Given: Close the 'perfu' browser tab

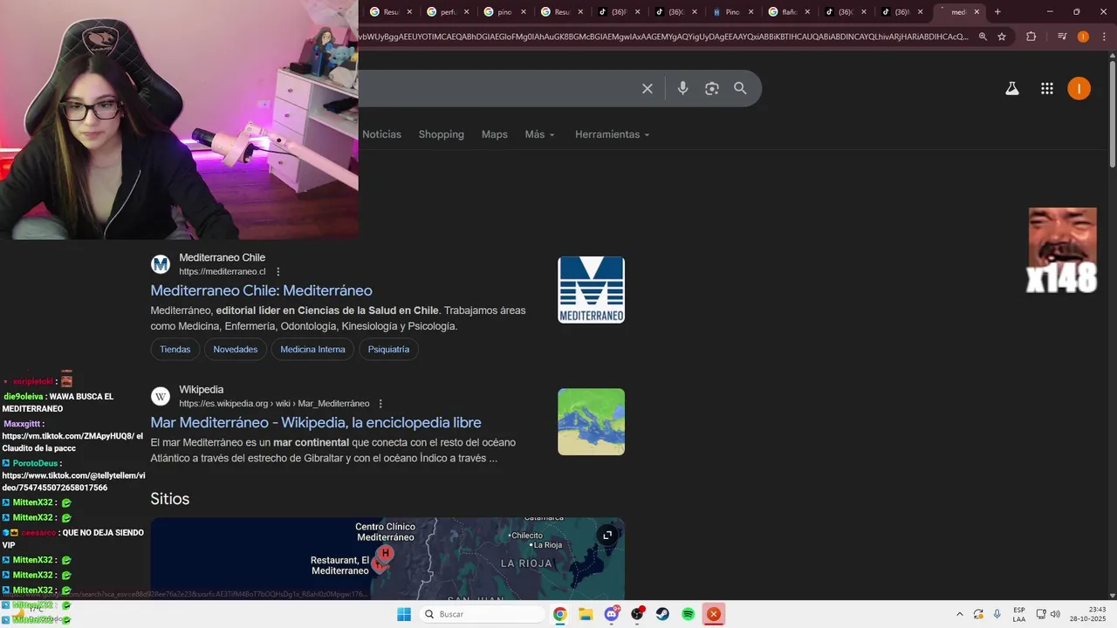Looking at the screenshot, I should point(466,12).
